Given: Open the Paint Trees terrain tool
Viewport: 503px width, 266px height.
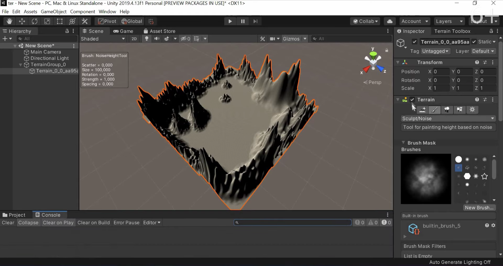Looking at the screenshot, I should coord(447,110).
